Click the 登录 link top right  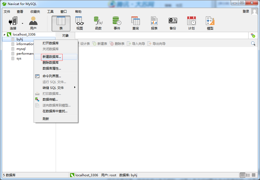pos(246,12)
